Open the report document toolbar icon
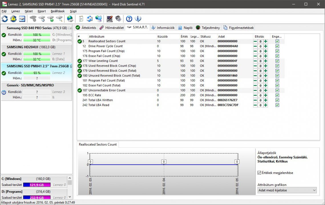This screenshot has height=205, width=325. pyautogui.click(x=81, y=19)
